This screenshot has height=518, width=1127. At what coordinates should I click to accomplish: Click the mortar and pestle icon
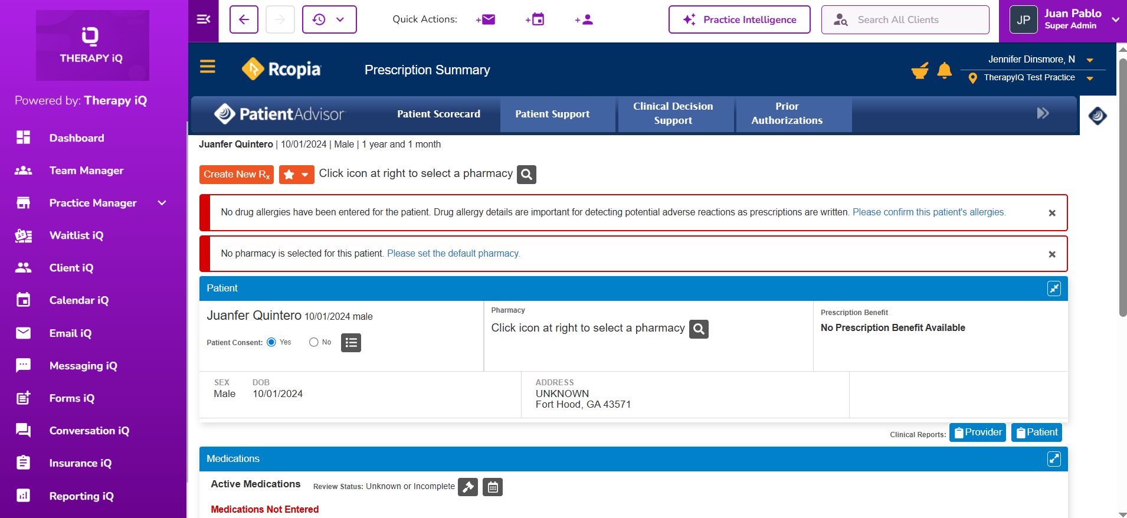(920, 70)
